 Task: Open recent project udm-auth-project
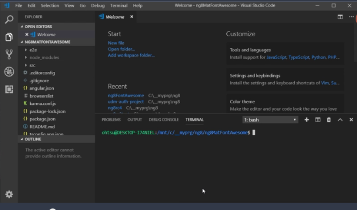(x=126, y=101)
